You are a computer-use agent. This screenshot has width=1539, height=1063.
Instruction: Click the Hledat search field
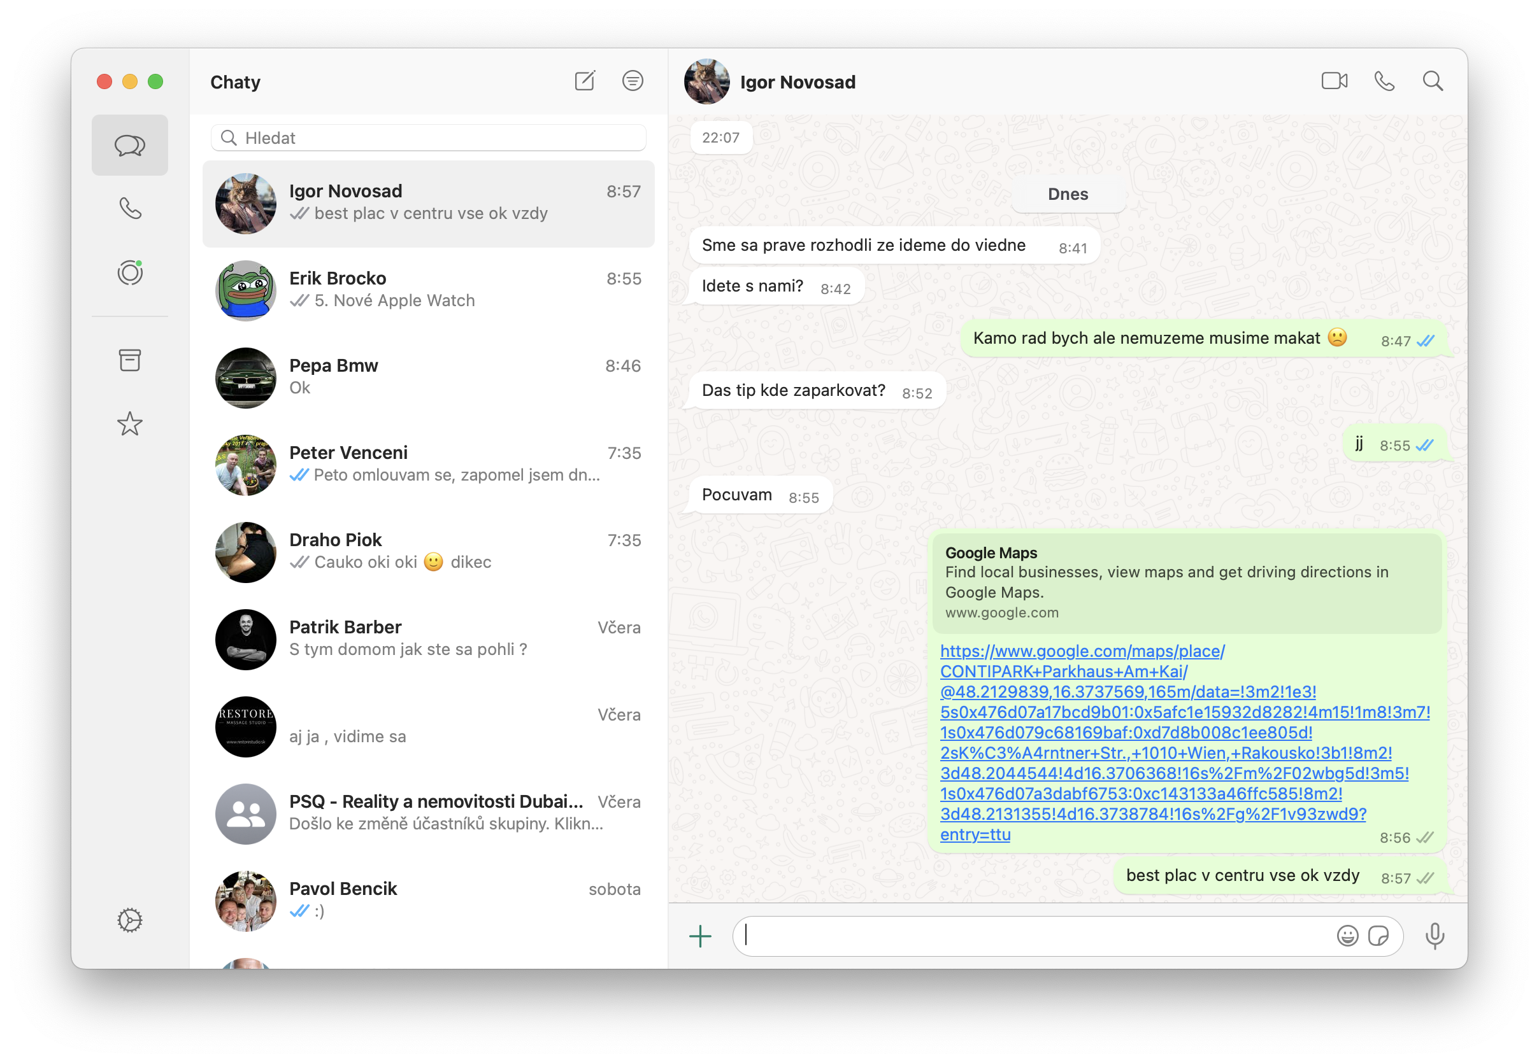[429, 138]
